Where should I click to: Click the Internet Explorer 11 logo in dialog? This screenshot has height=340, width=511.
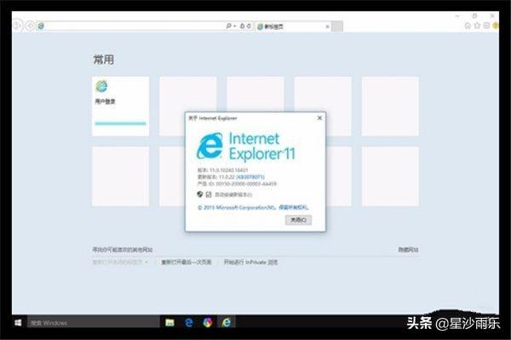point(246,146)
